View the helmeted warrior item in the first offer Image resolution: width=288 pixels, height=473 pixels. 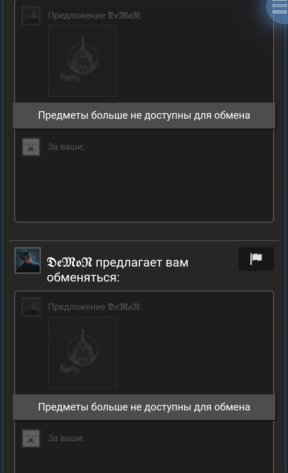click(82, 61)
